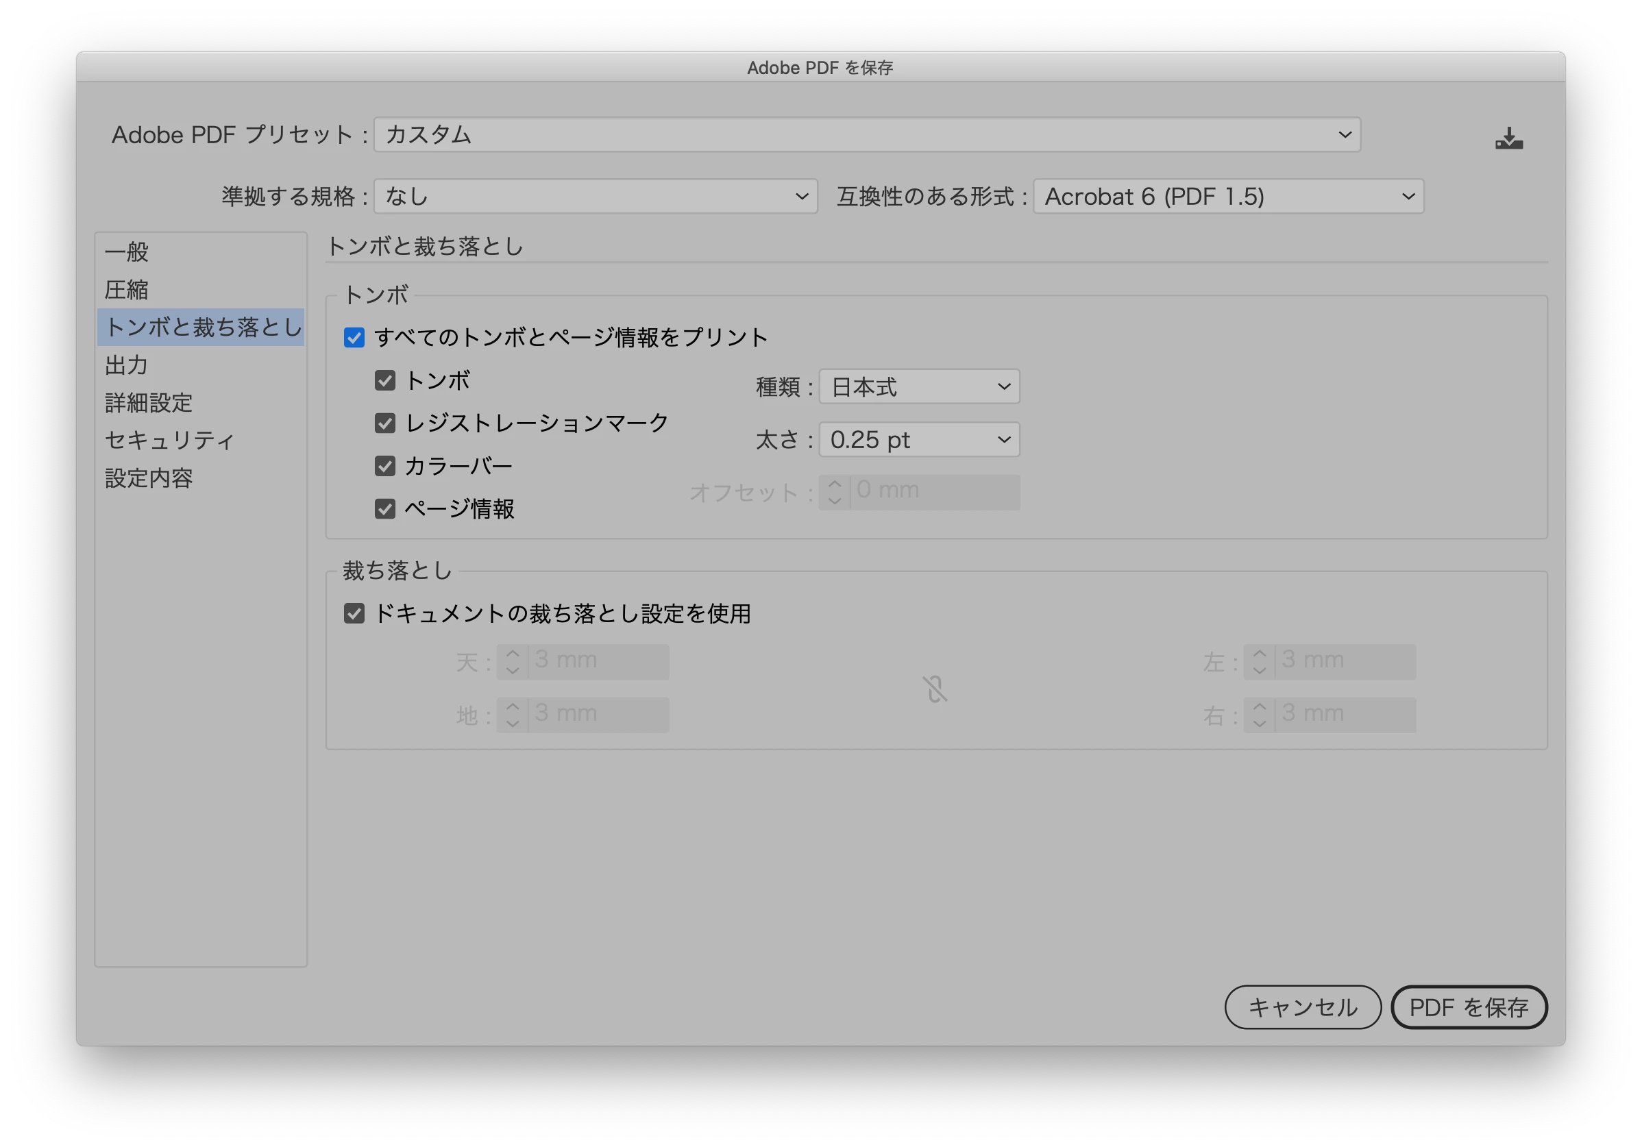Disable レジストレーションマーク checkbox

[384, 423]
